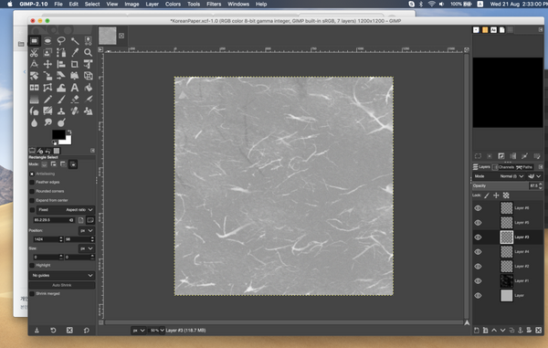Delete the selected layer button

539,331
